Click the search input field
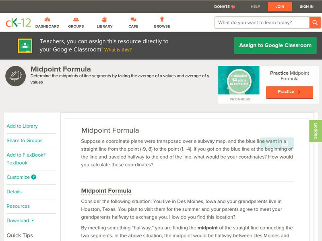 262,22
